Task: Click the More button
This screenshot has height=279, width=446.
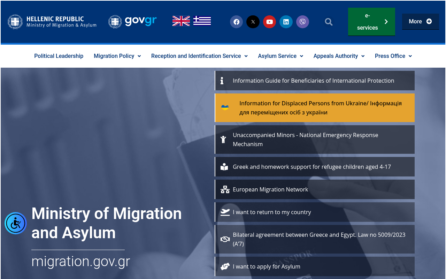Action: tap(420, 22)
